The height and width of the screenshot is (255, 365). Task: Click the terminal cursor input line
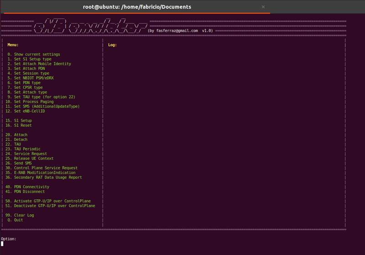pos(2,244)
